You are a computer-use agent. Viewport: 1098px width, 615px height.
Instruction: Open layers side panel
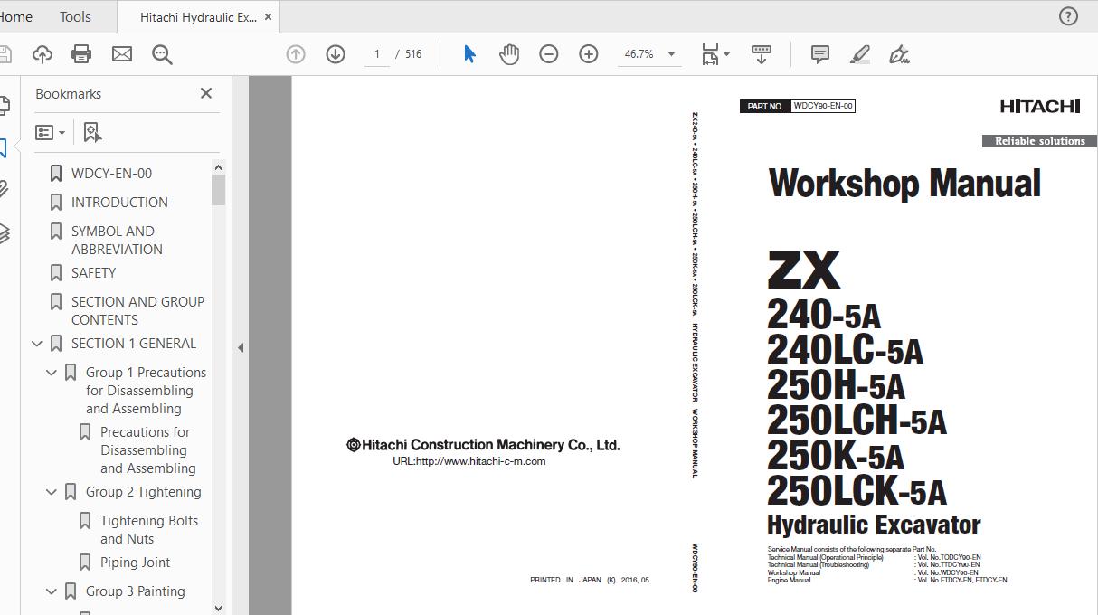click(4, 233)
